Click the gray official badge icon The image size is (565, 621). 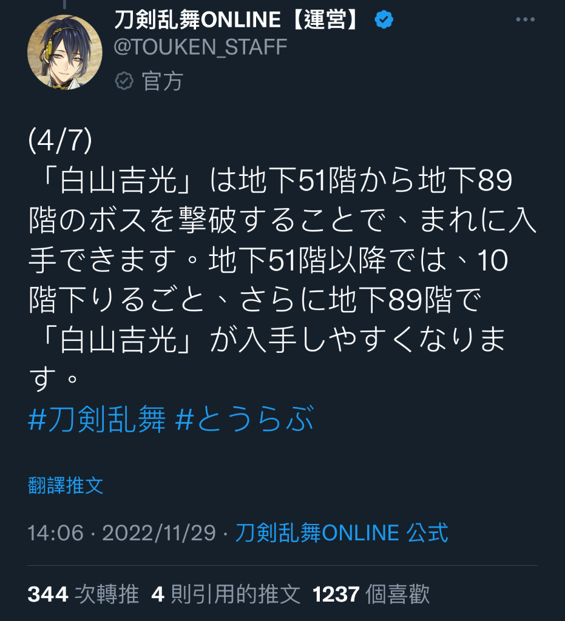[124, 81]
